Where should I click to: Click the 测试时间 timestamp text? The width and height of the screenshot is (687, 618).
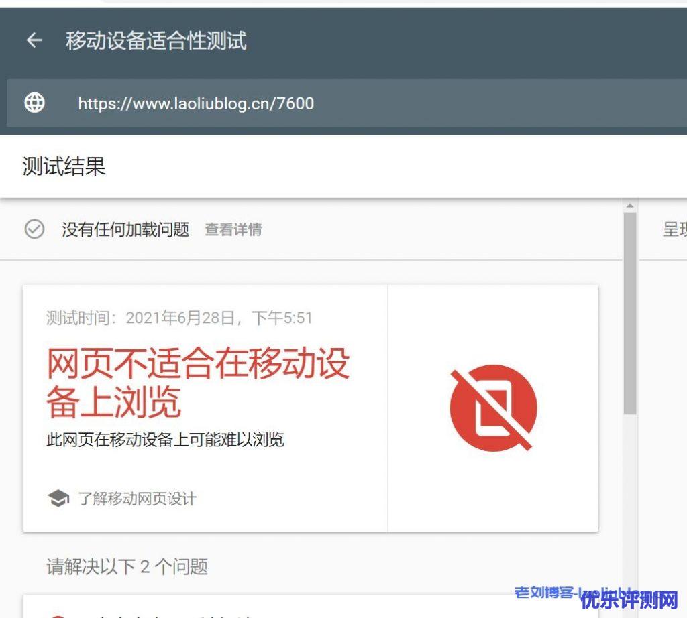[x=179, y=318]
